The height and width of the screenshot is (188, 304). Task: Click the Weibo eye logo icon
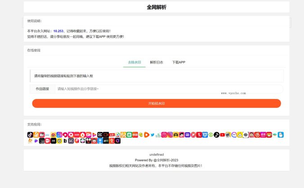point(54,134)
